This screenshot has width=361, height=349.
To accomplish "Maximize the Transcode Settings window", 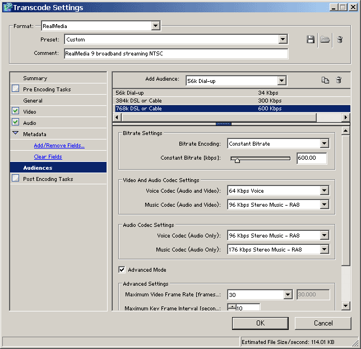I will (x=343, y=7).
